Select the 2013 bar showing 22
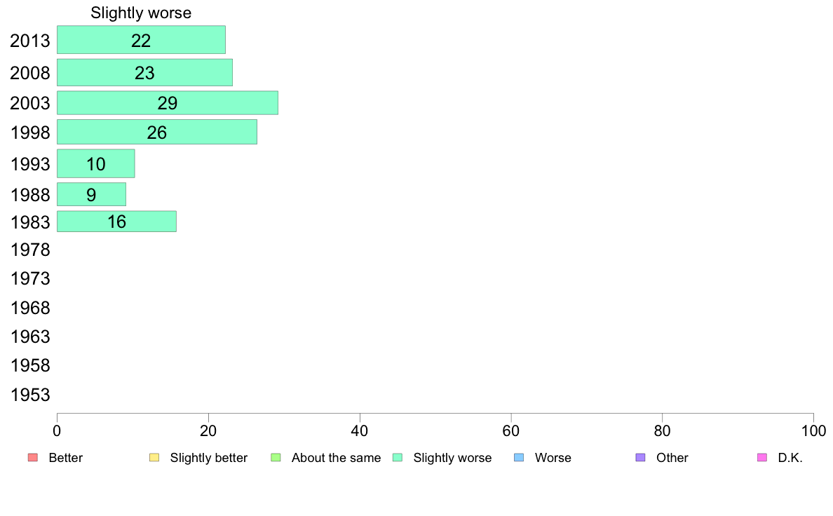 pyautogui.click(x=142, y=40)
